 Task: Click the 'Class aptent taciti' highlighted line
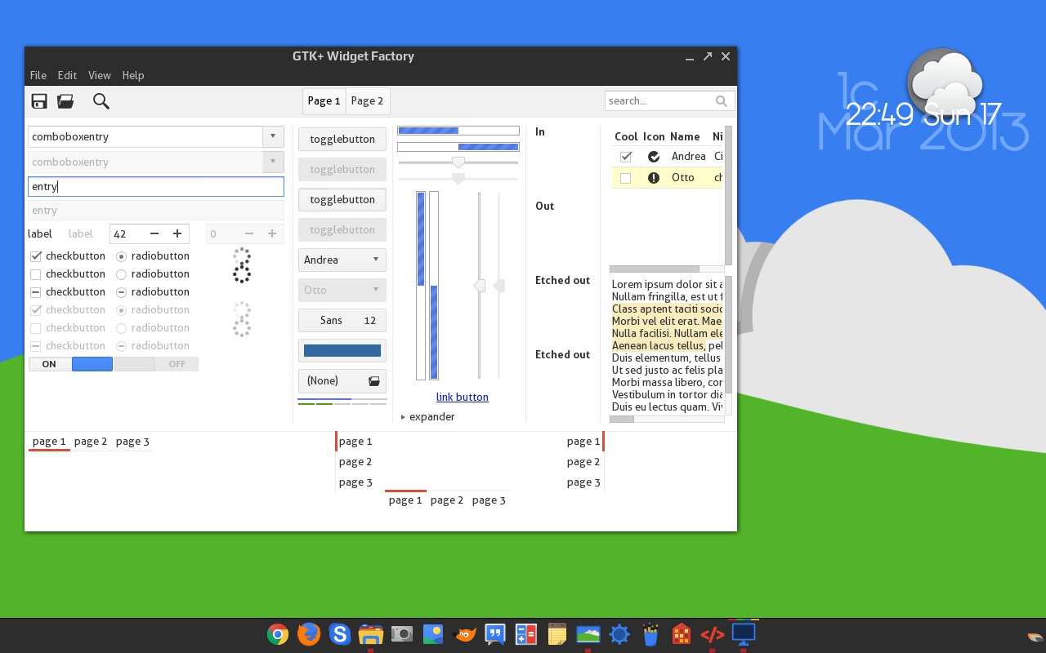tap(668, 309)
